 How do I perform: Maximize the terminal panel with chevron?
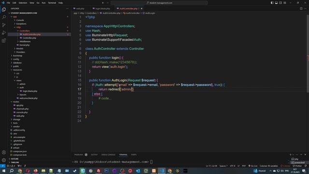(x=301, y=155)
